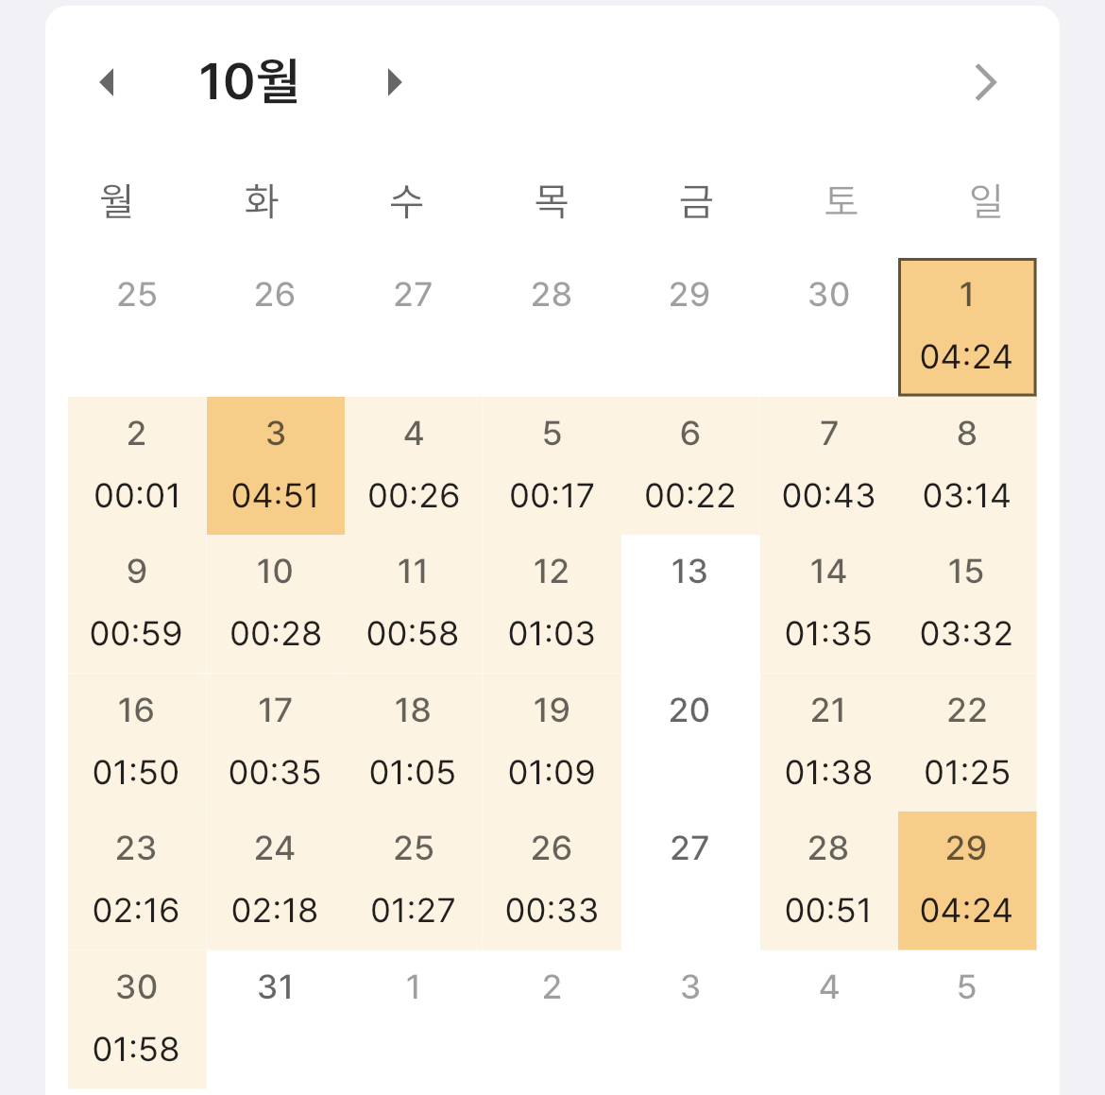Select October 30 with 01:58
The image size is (1105, 1095).
coord(137,1018)
